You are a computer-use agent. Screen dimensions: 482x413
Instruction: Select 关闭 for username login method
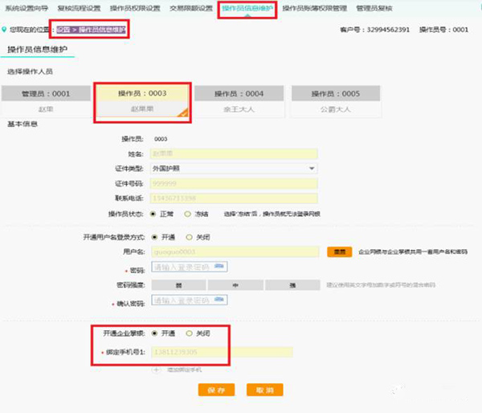click(x=190, y=237)
